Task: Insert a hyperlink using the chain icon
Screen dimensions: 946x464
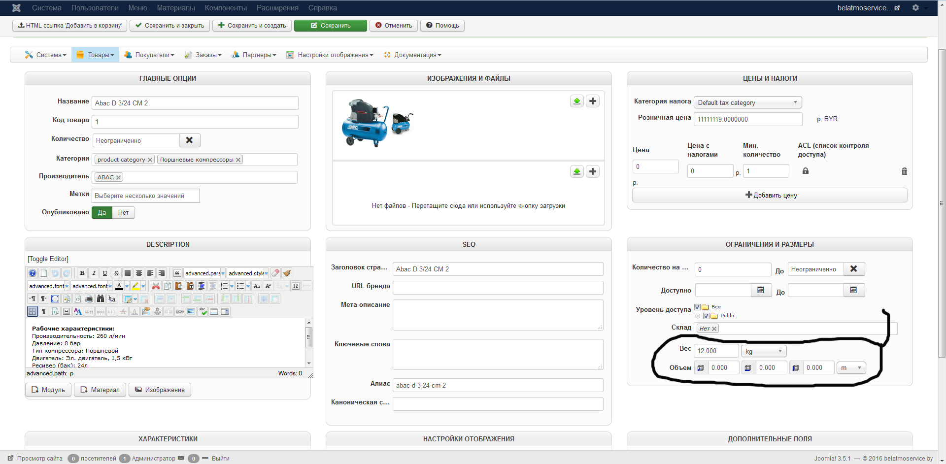Action: (x=180, y=312)
